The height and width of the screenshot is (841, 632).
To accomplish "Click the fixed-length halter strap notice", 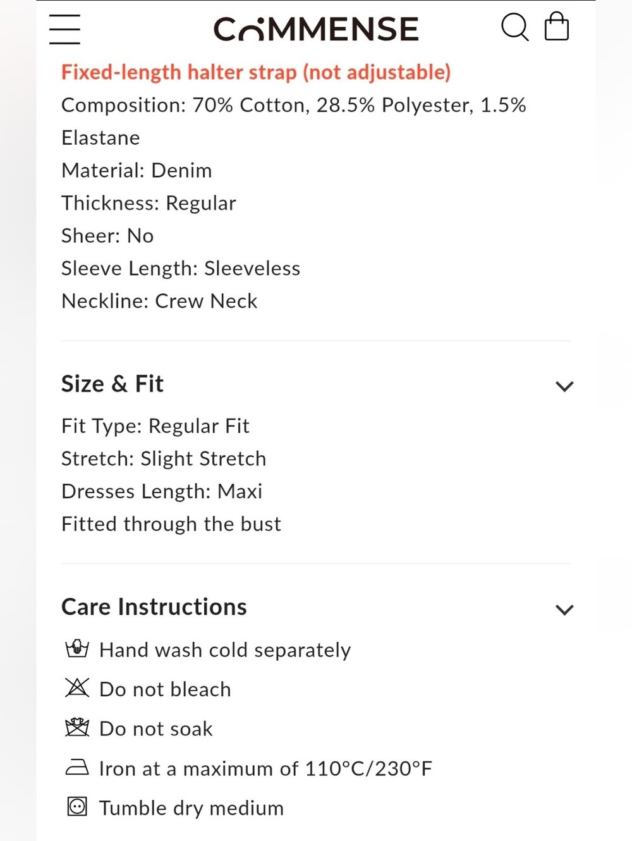I will pos(256,72).
